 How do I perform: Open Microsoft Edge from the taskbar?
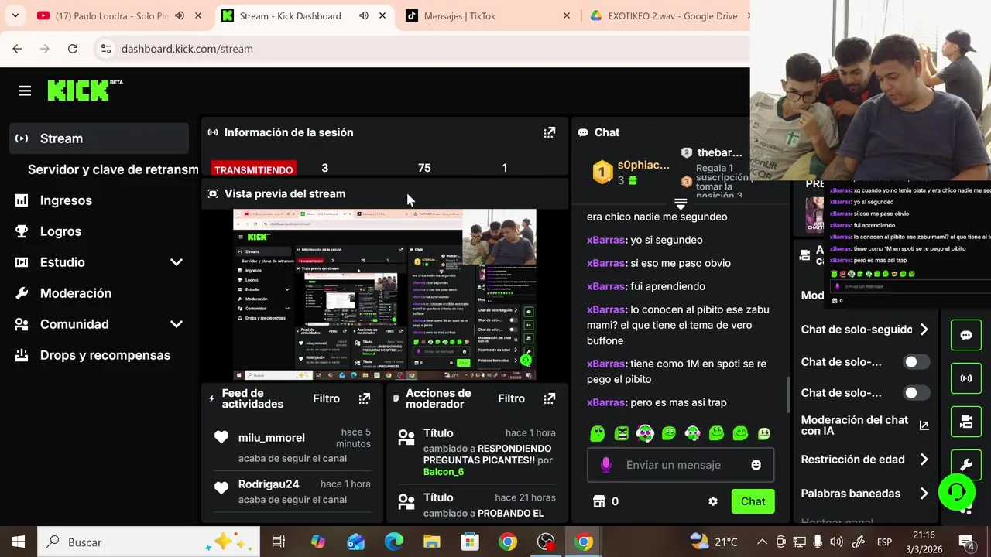394,542
